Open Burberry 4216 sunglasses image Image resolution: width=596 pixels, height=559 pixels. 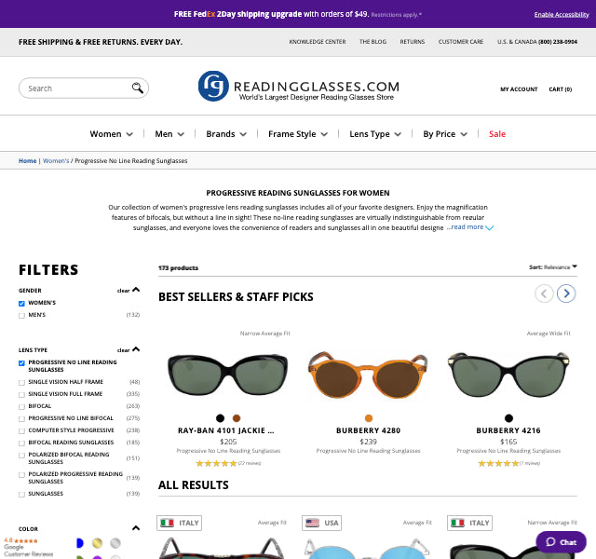pyautogui.click(x=508, y=375)
